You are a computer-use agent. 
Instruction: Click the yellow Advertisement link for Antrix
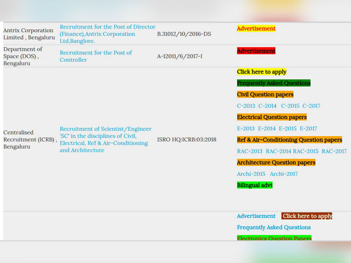click(256, 29)
